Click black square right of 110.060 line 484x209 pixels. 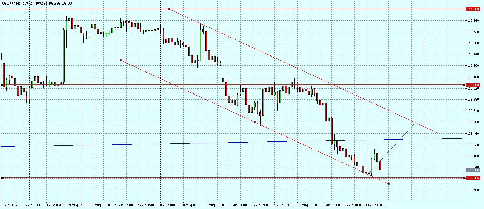pyautogui.click(x=464, y=85)
